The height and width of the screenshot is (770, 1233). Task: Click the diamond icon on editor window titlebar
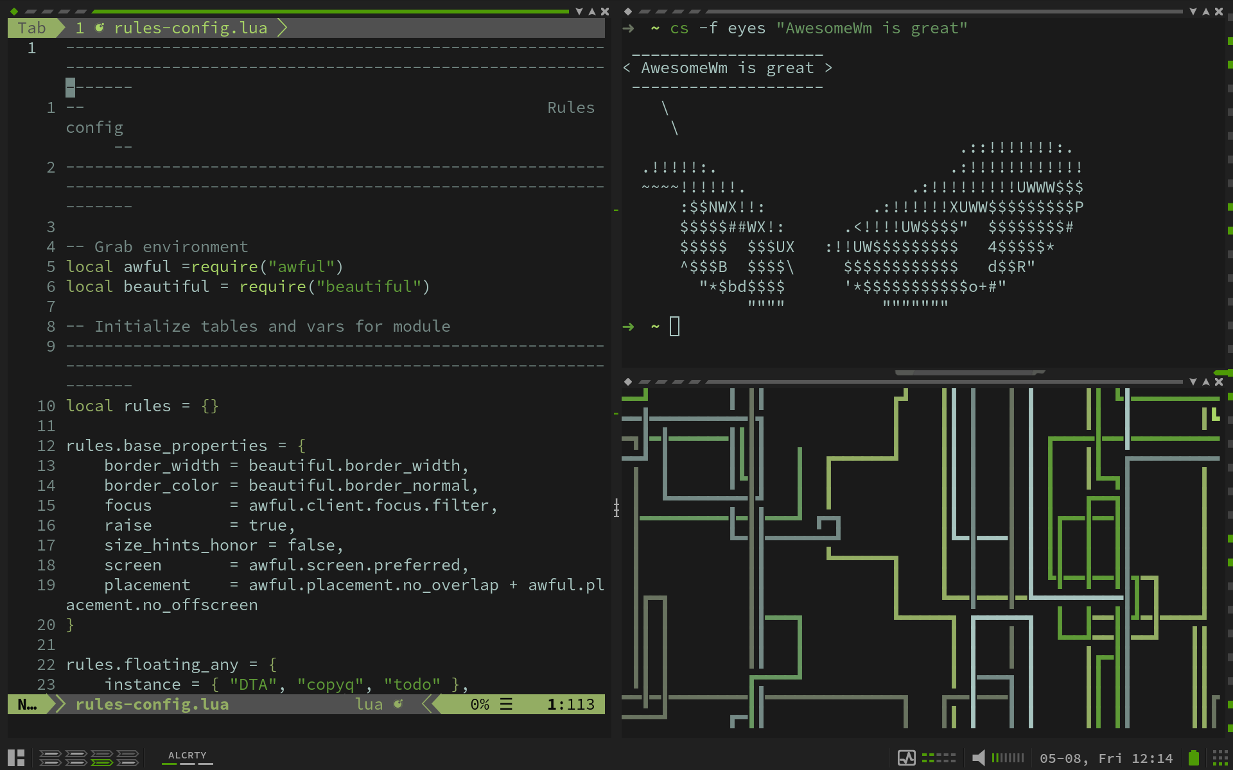click(14, 12)
